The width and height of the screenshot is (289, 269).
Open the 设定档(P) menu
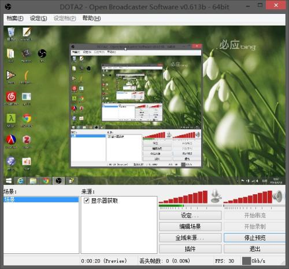(x=65, y=19)
